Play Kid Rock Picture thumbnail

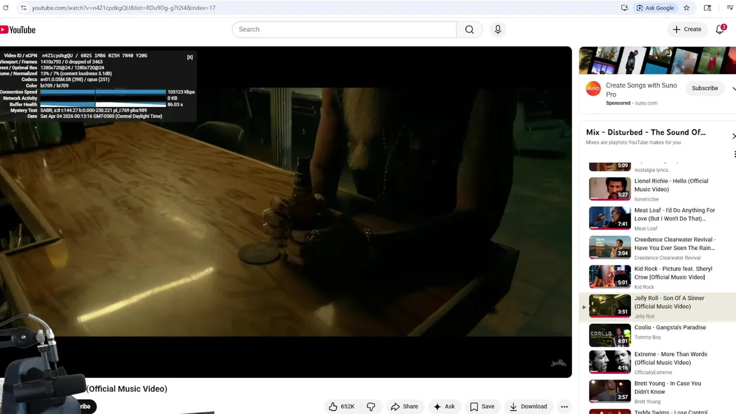tap(610, 277)
